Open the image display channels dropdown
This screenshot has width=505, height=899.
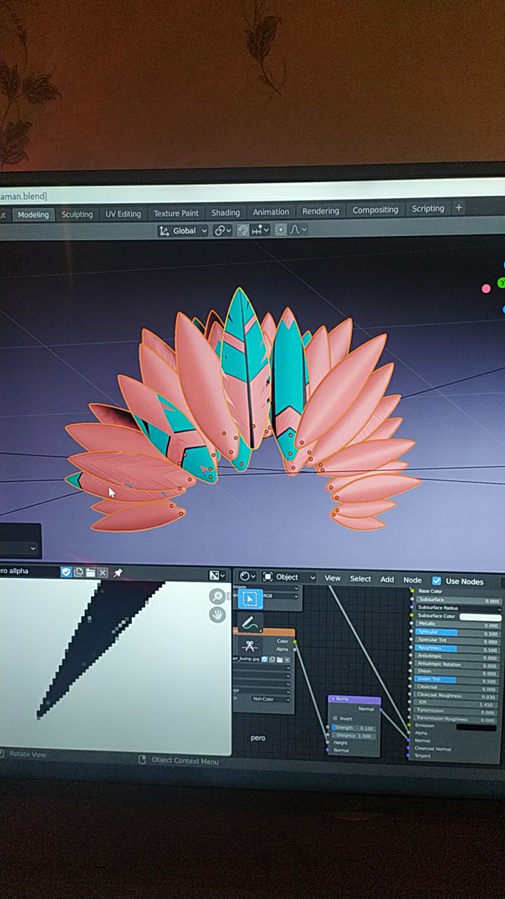tap(217, 575)
